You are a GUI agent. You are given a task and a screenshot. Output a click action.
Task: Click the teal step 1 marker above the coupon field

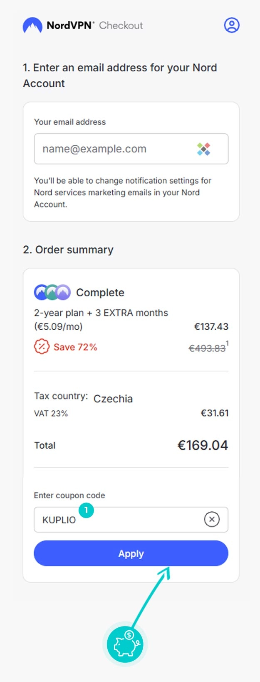tap(86, 509)
